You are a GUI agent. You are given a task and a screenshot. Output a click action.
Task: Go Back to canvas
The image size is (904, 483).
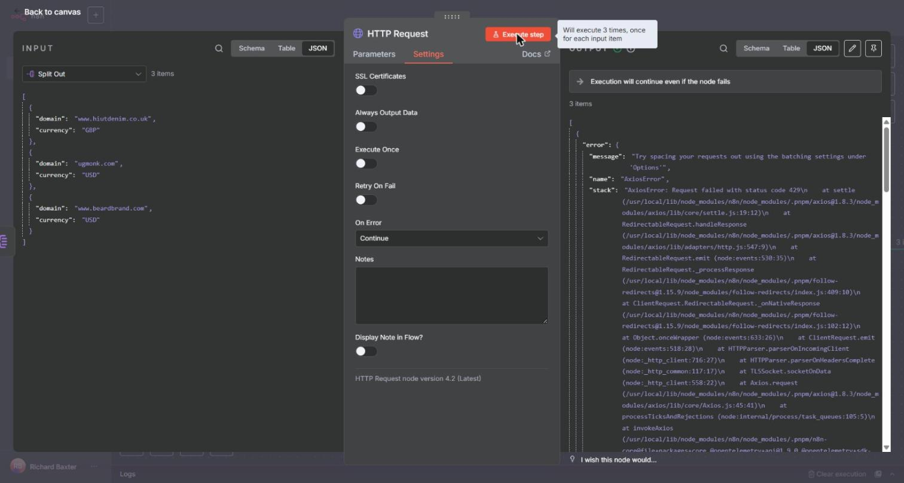47,12
